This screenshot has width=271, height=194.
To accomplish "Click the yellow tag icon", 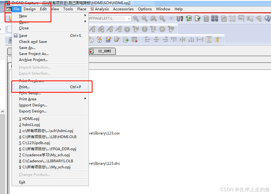I will [218, 40].
